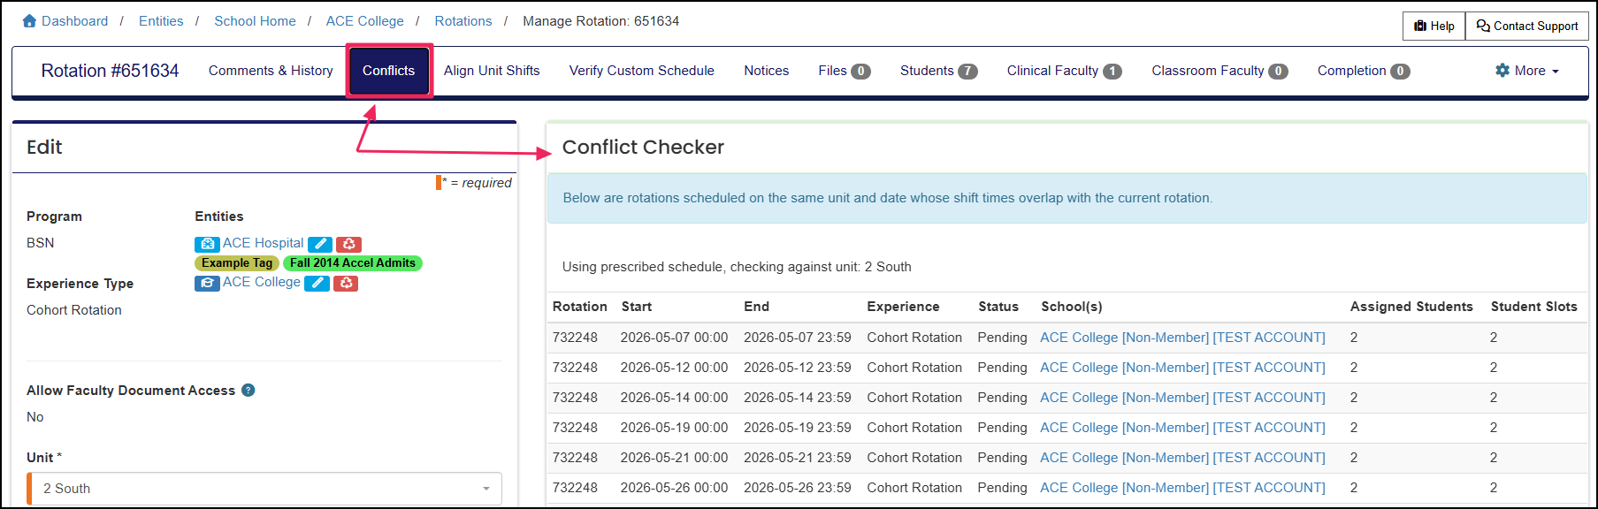The height and width of the screenshot is (509, 1598).
Task: Open the Rotations breadcrumb link
Action: pyautogui.click(x=463, y=21)
